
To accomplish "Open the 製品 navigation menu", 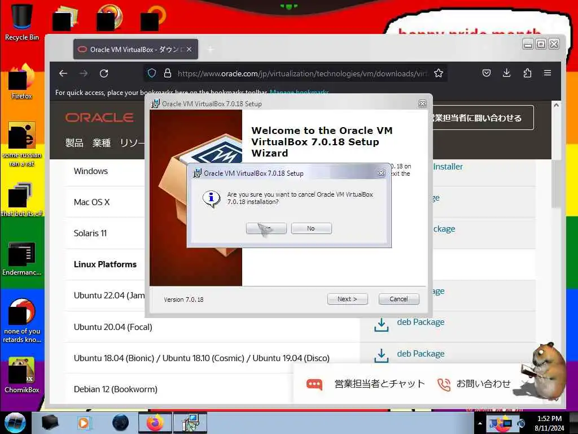I will pos(74,143).
